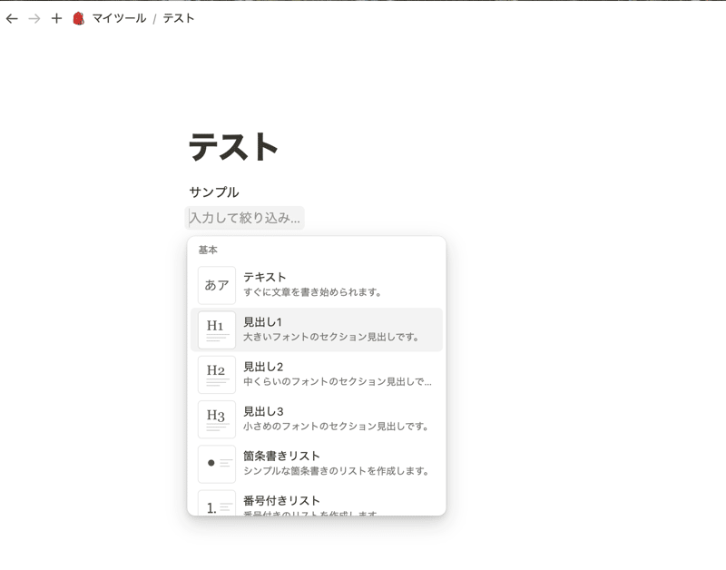The height and width of the screenshot is (570, 726).
Task: Select テスト in the breadcrumb trail
Action: coord(178,16)
